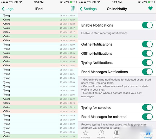Viewport: 156px width, 139px height.
Task: Tap the green heart icon in OnlineNotify
Action: click(151, 8)
